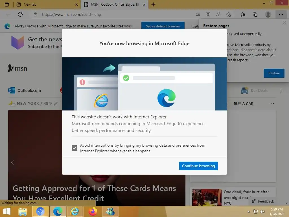Screen dimensions: 289x217
Task: Uncheck the Avoid interruptions checkbox
Action: pyautogui.click(x=75, y=148)
